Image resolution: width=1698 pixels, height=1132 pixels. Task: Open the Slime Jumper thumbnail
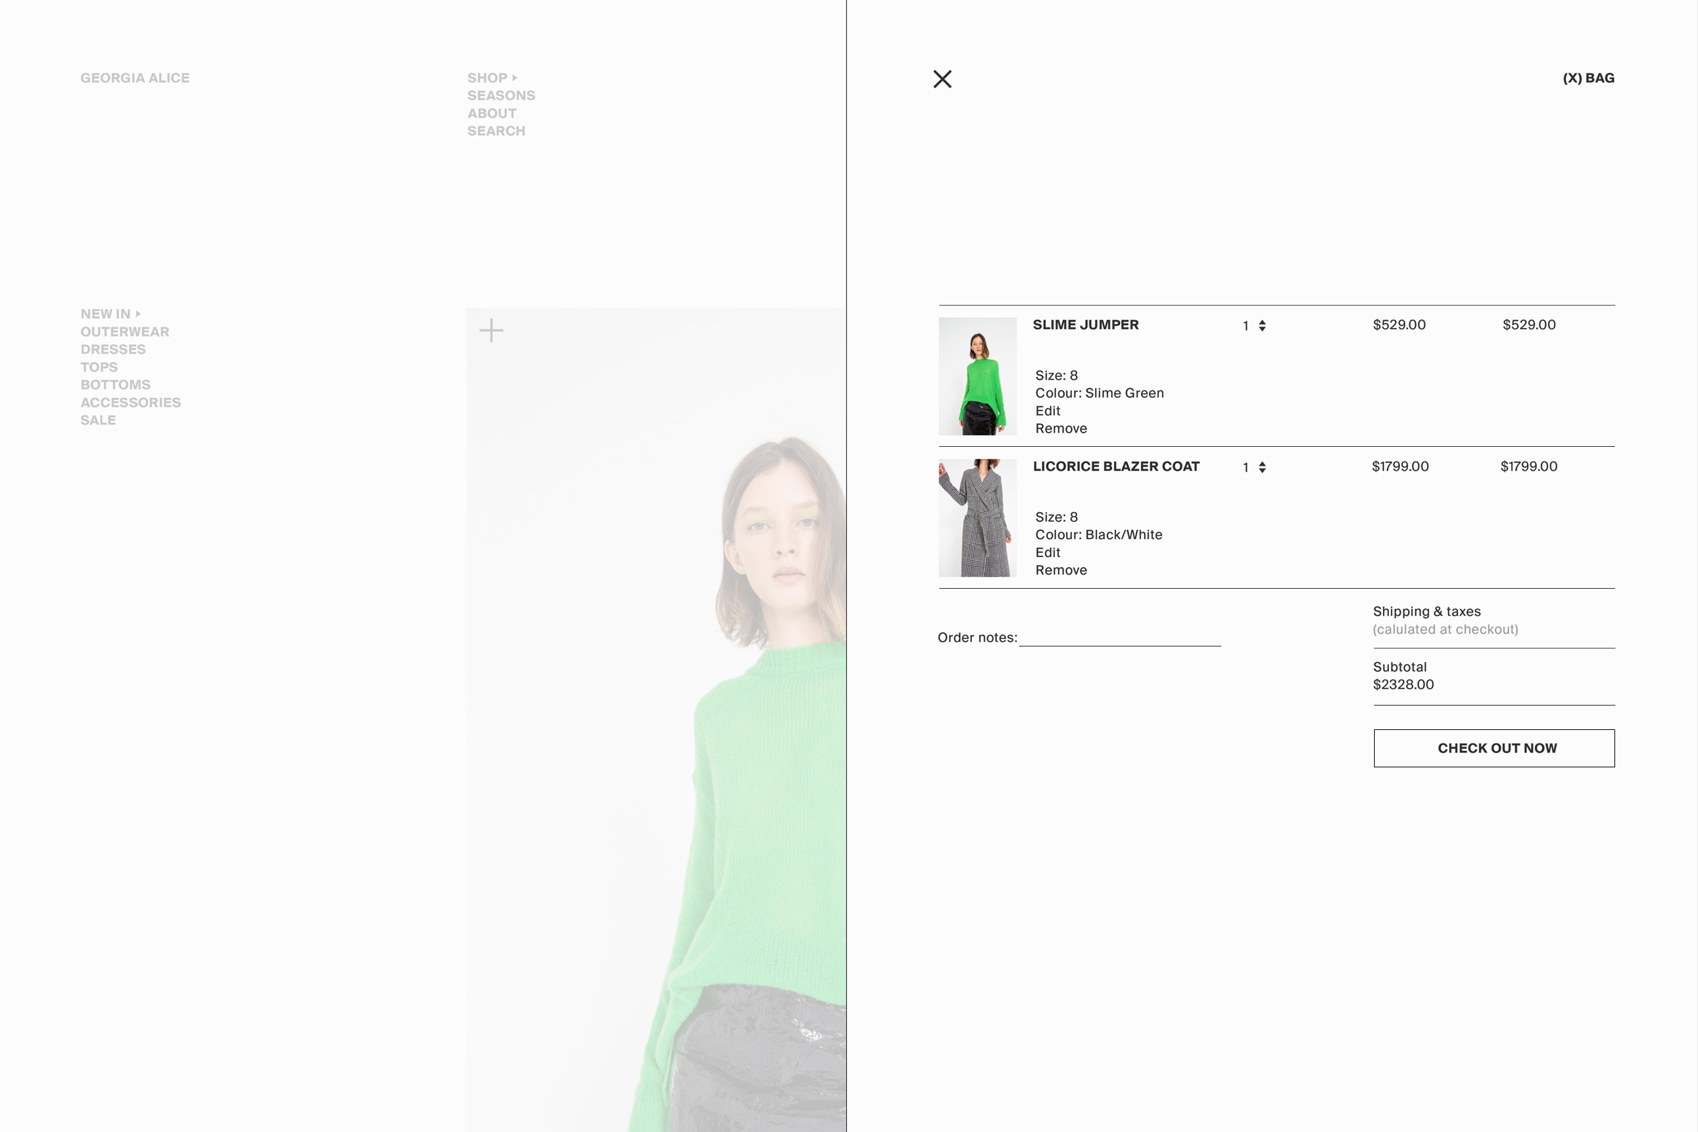pyautogui.click(x=977, y=376)
